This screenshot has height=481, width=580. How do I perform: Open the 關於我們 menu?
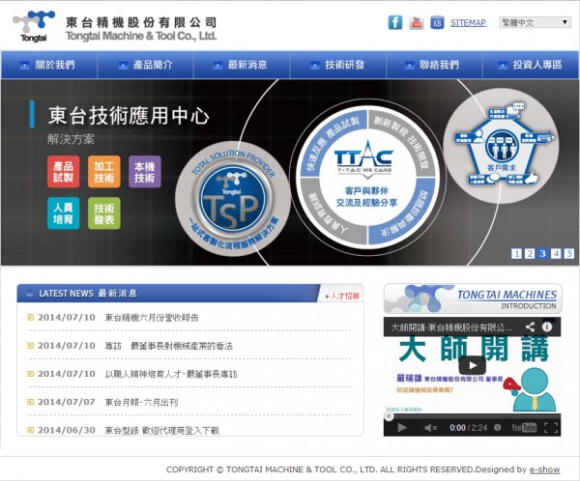(49, 65)
